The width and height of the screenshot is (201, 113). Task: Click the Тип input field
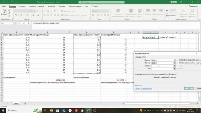tap(162, 69)
